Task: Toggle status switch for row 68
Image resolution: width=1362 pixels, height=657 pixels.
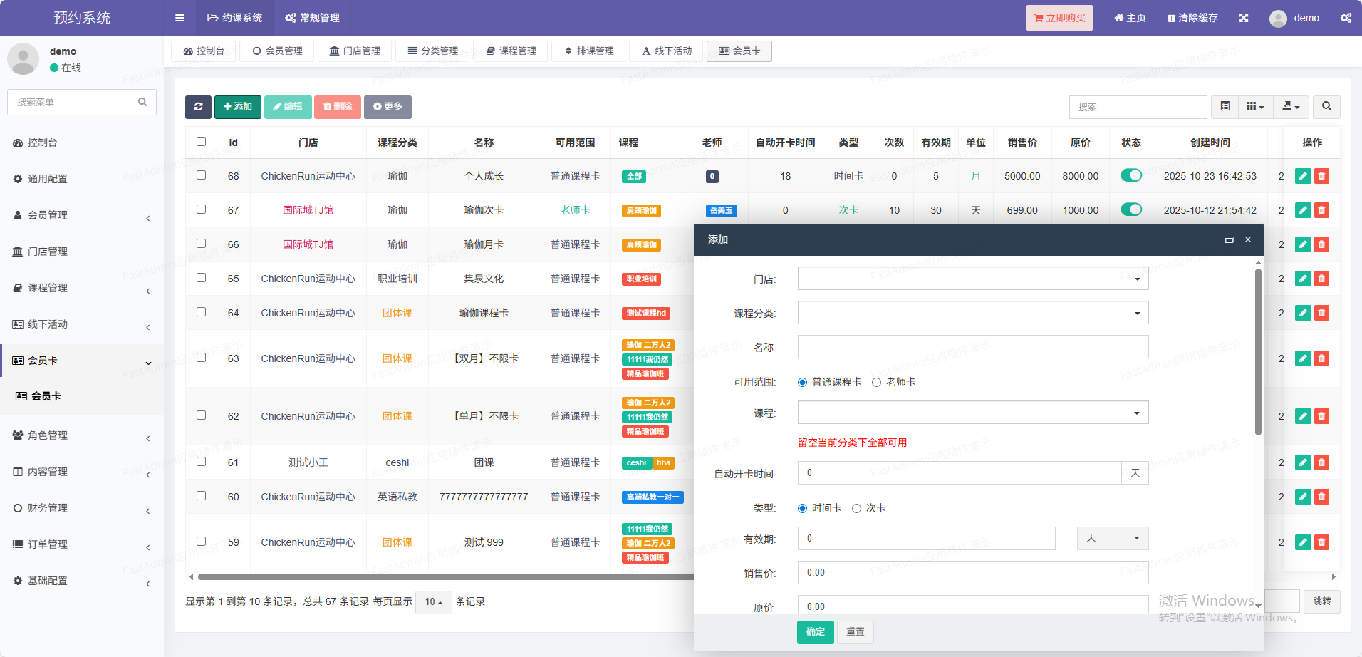Action: 1130,175
